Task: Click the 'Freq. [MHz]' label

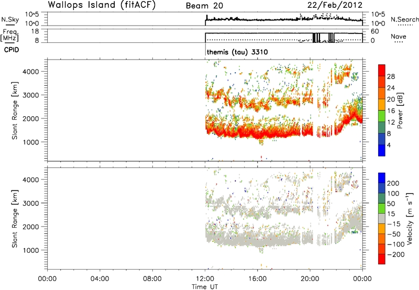Action: point(10,35)
